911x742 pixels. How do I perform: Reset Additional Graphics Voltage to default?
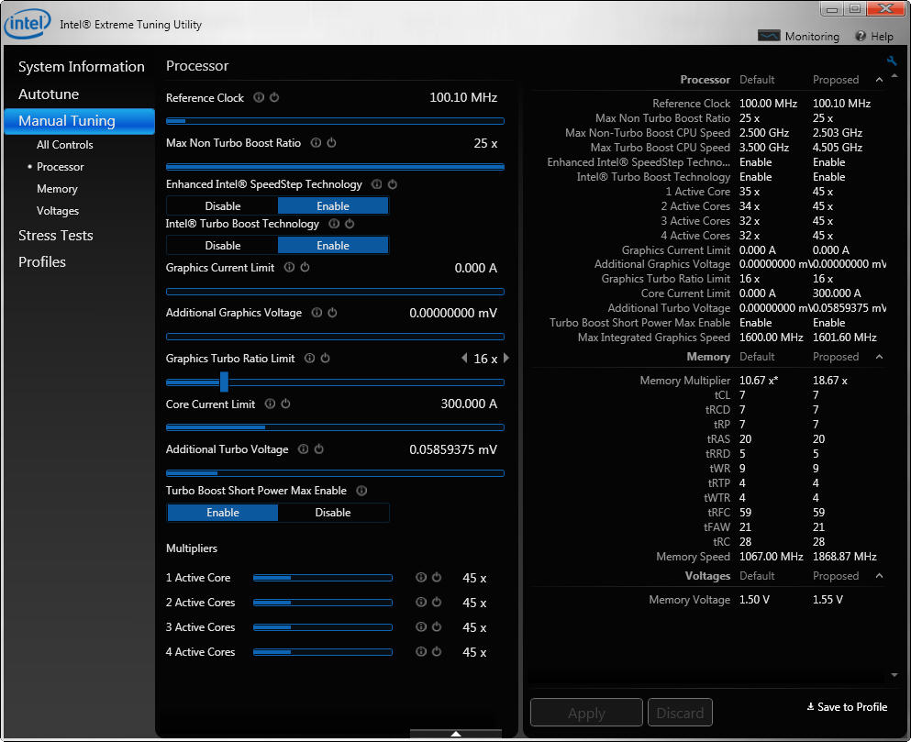(x=332, y=313)
